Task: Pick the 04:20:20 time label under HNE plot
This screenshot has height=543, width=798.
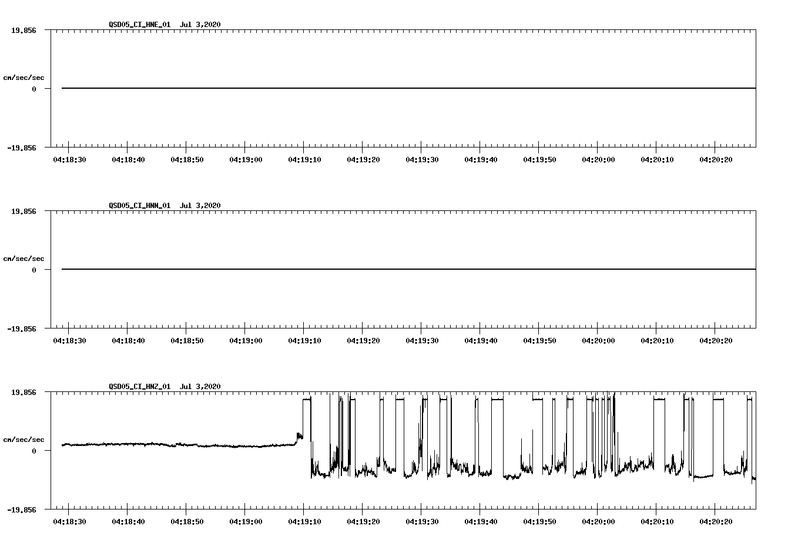Action: [716, 160]
